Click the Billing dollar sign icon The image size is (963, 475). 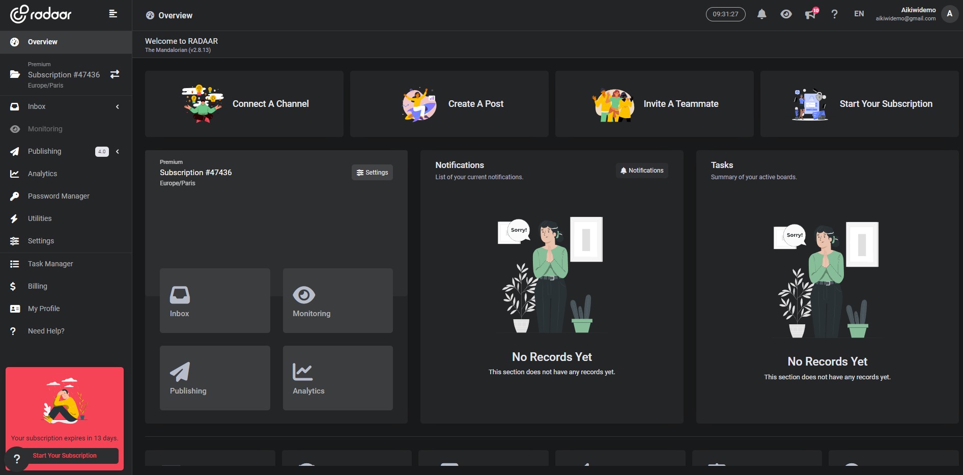coord(13,286)
